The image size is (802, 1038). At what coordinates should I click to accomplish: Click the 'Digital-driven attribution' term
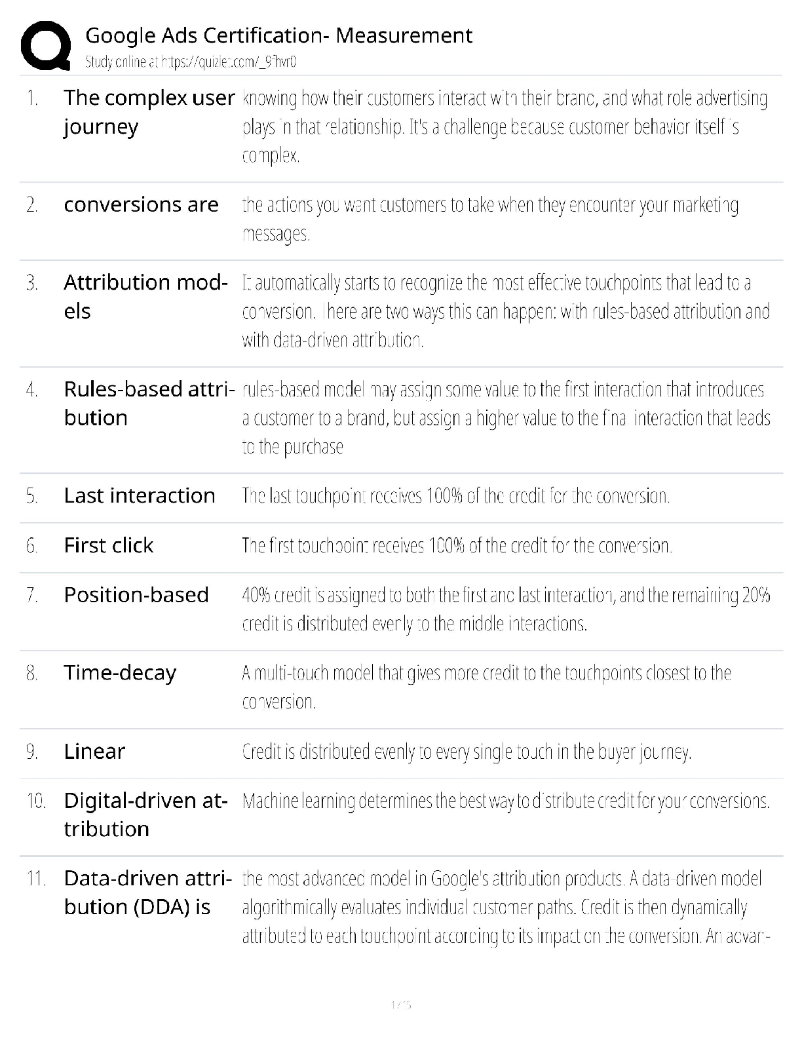click(145, 815)
